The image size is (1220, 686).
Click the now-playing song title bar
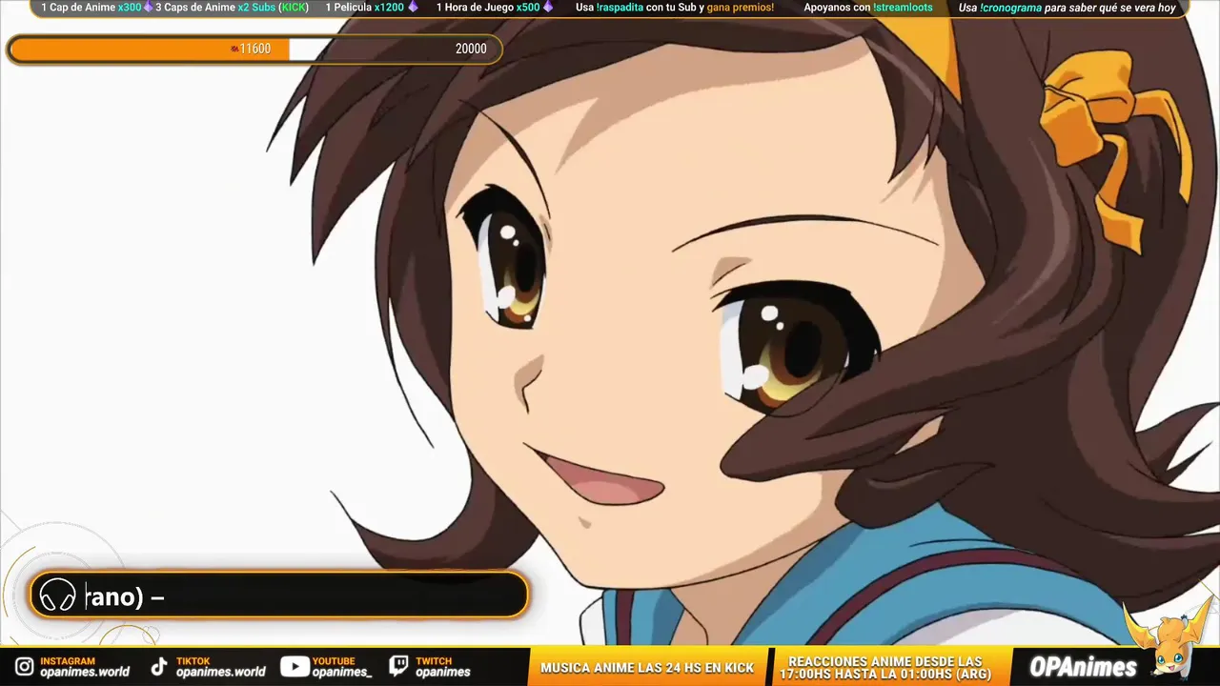[x=278, y=595]
